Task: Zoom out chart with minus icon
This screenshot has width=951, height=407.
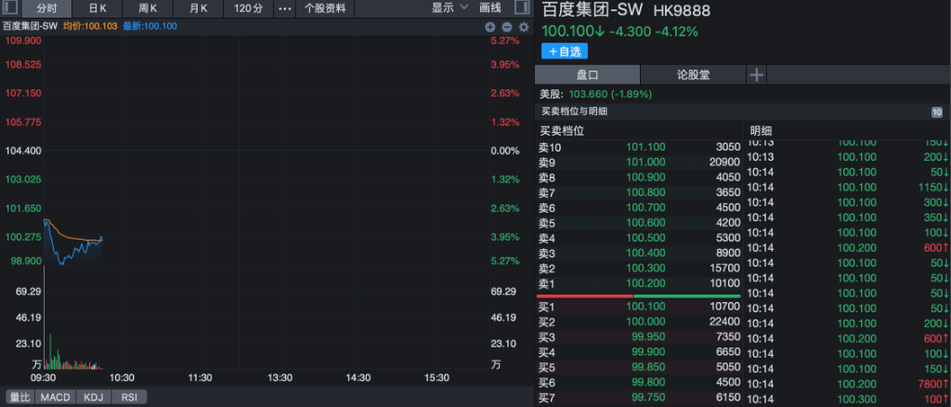Action: pos(506,27)
